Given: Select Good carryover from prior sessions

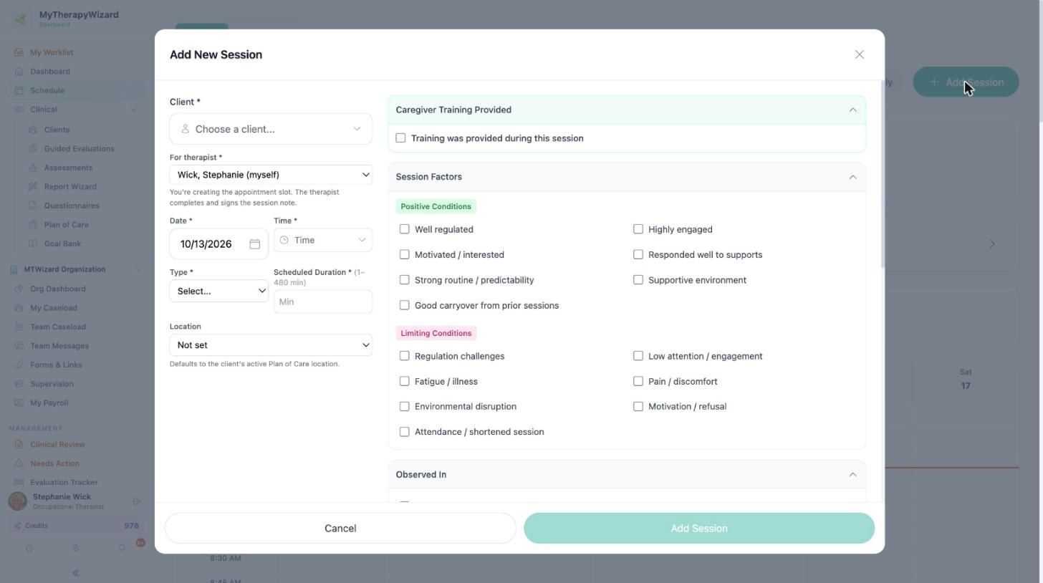Looking at the screenshot, I should click(405, 305).
